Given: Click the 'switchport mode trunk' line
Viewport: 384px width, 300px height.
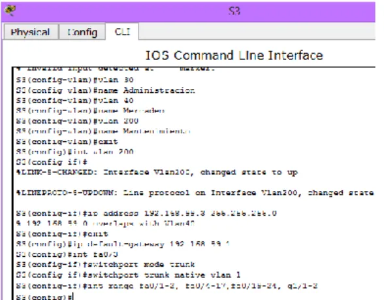Looking at the screenshot, I should pyautogui.click(x=106, y=265).
